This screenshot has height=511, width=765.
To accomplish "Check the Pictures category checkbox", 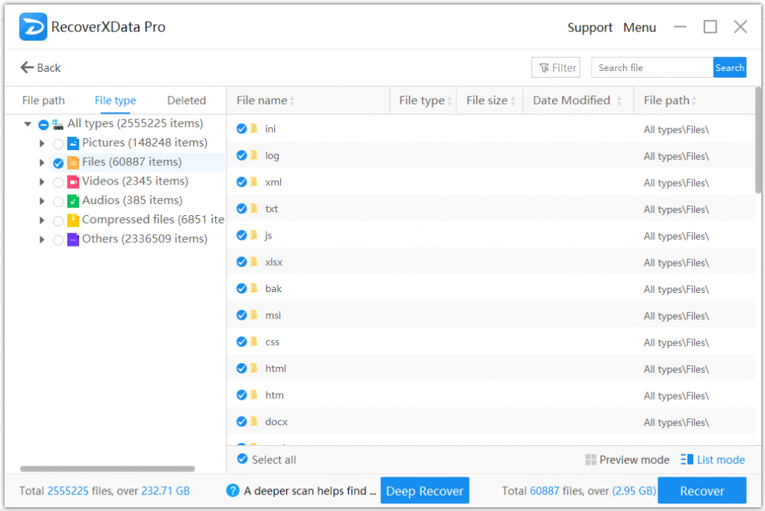I will (58, 143).
